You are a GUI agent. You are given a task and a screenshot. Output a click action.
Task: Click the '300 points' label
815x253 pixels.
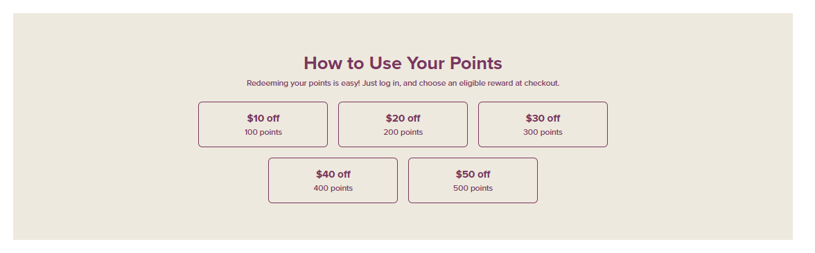543,132
